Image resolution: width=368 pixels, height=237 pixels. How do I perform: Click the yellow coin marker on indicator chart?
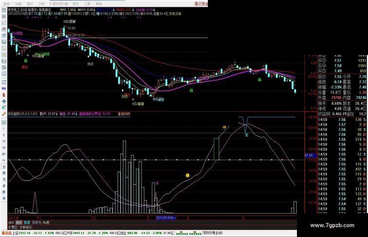187,175
